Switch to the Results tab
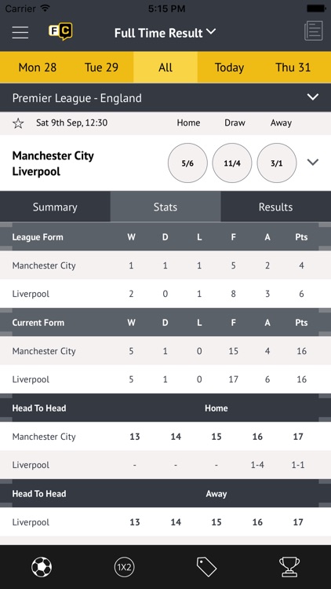This screenshot has height=589, width=331. click(x=276, y=207)
